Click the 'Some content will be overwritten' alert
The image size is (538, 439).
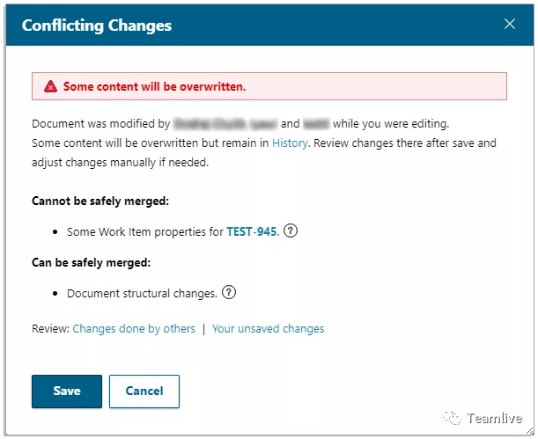(269, 86)
